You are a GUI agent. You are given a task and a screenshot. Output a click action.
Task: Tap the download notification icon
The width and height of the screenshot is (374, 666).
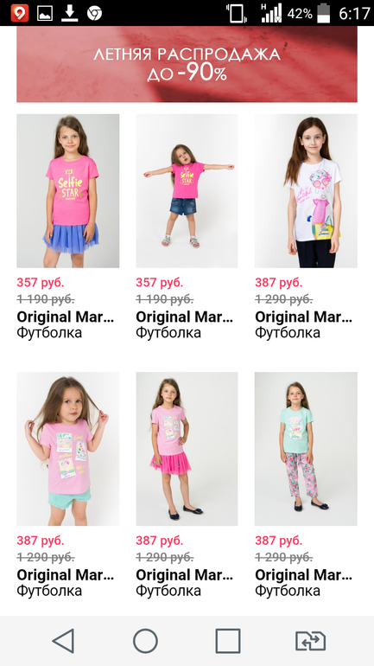(70, 13)
